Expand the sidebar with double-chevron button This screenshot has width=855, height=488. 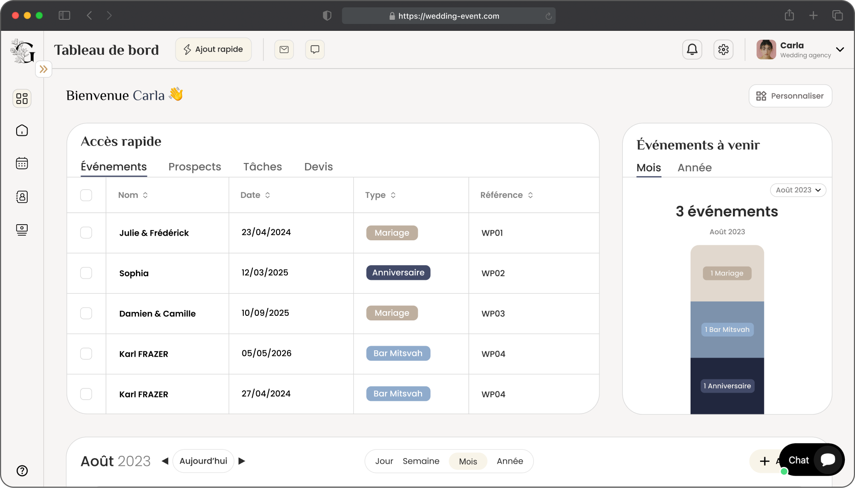click(44, 69)
